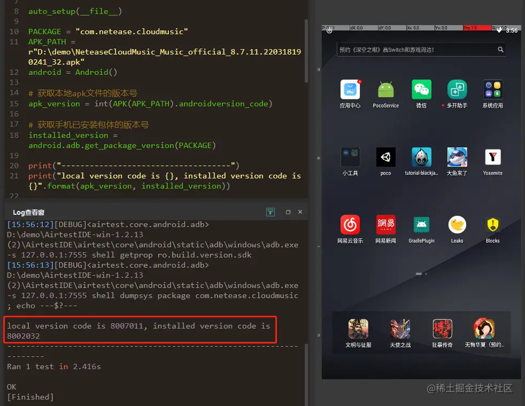The width and height of the screenshot is (525, 406).
Task: Close the Log查看窗 panel
Action: [x=300, y=212]
